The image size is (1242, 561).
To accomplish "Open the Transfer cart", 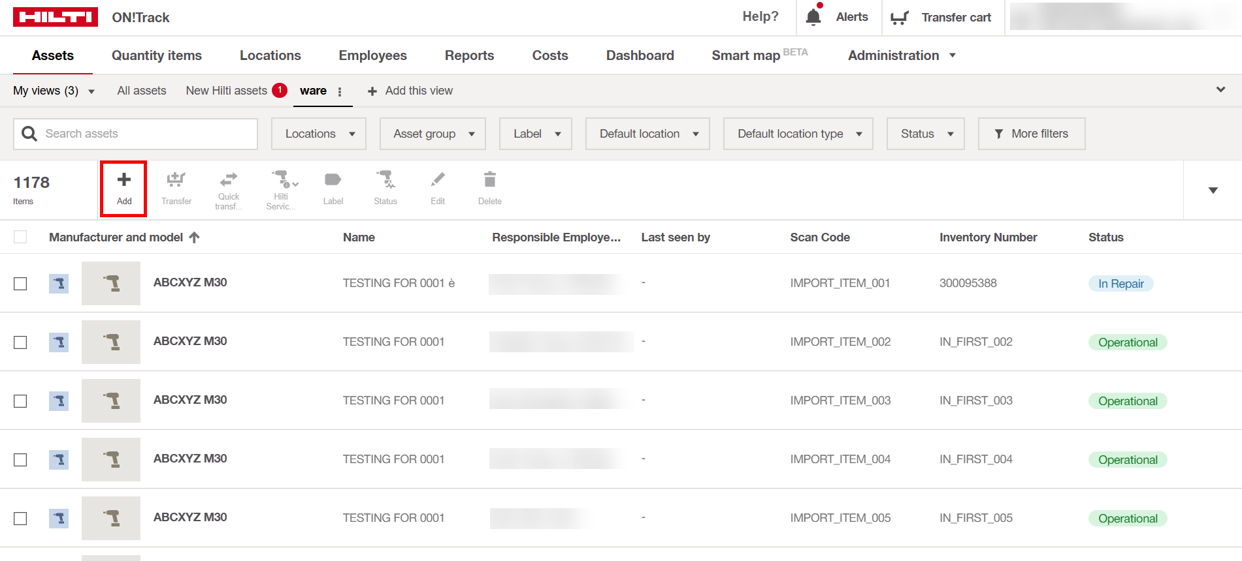I will (941, 18).
